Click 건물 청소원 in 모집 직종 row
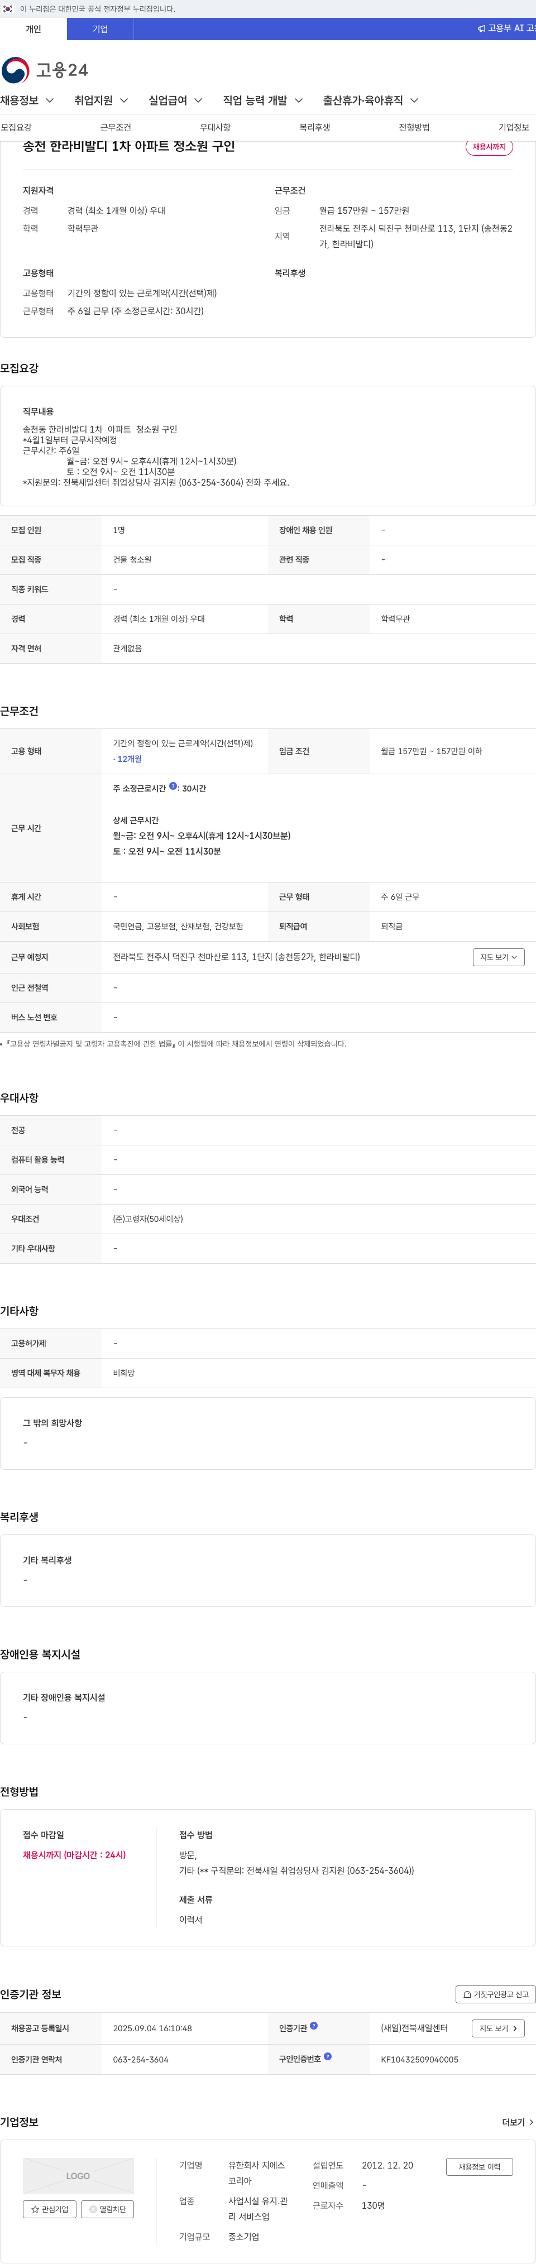 [x=132, y=560]
